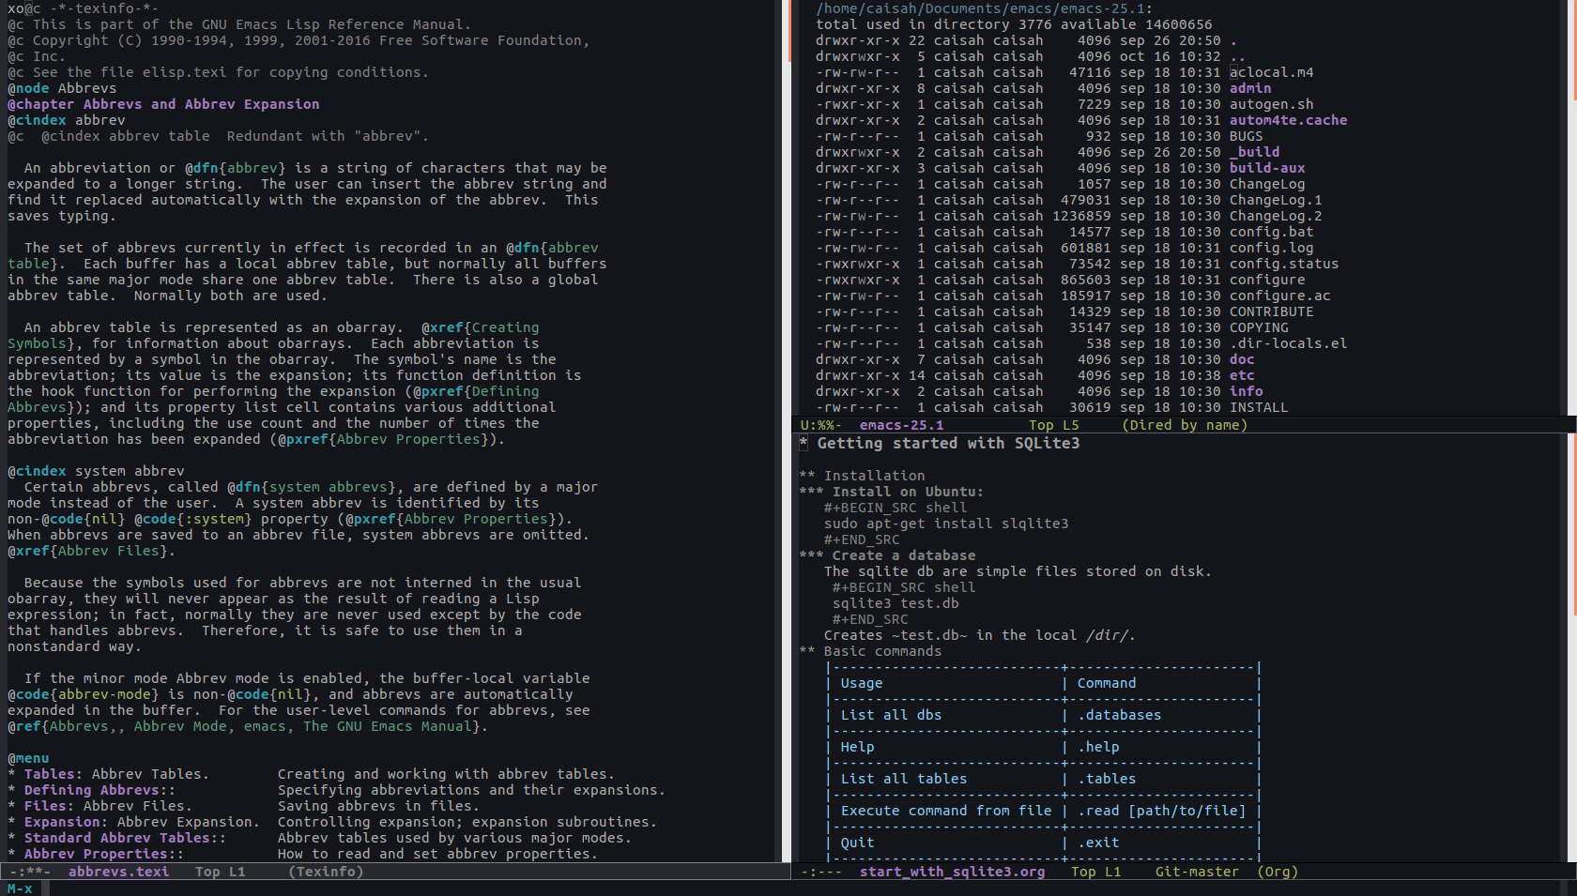Click the scroll bar between Emacs windows
Screen dimensions: 1577x896
click(x=787, y=432)
